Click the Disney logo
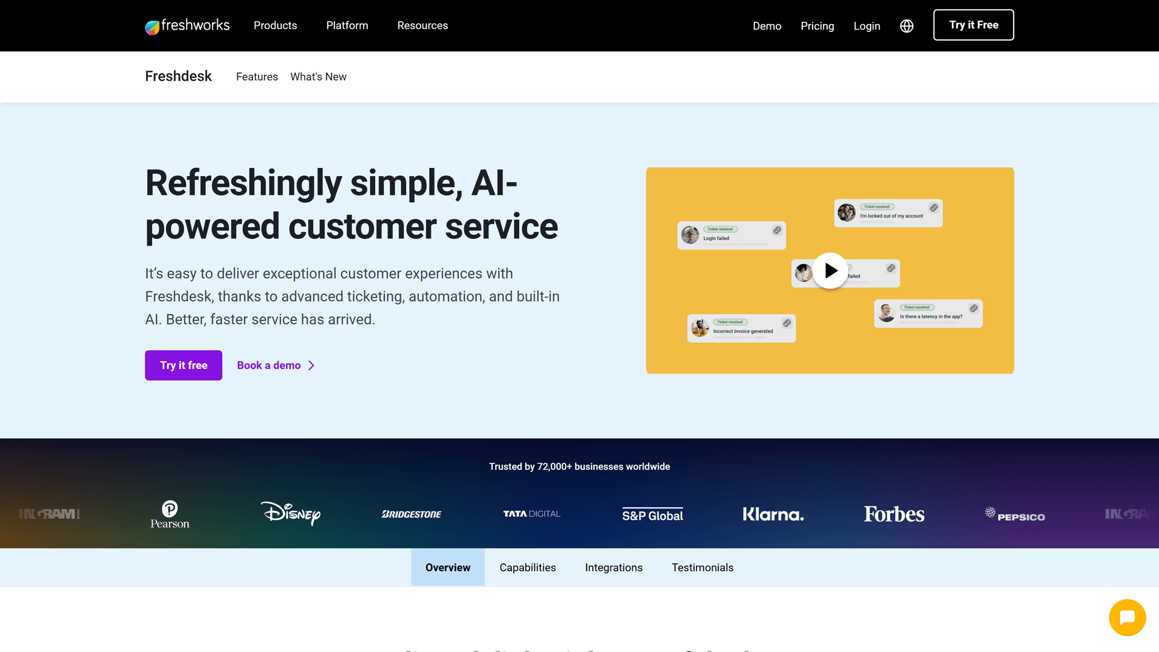1159x652 pixels. click(291, 513)
